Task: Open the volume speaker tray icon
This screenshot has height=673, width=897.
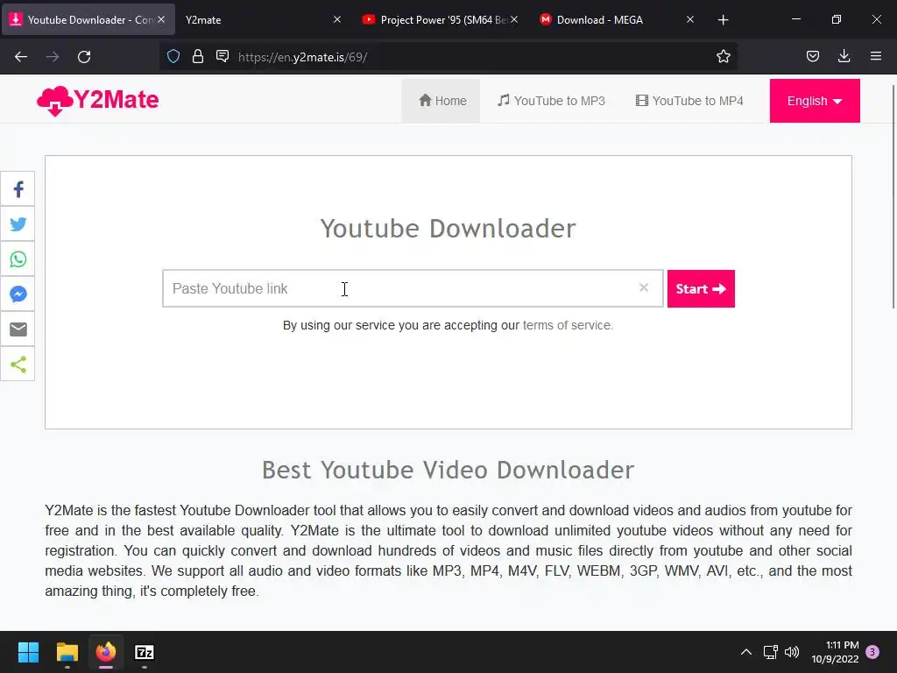Action: click(x=792, y=652)
